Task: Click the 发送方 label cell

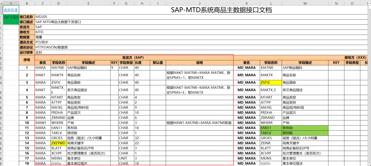Action: click(26, 27)
